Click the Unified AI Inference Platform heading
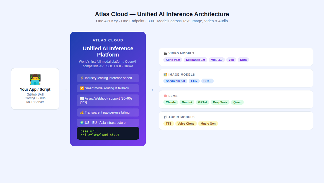This screenshot has height=183, width=324. [x=108, y=51]
